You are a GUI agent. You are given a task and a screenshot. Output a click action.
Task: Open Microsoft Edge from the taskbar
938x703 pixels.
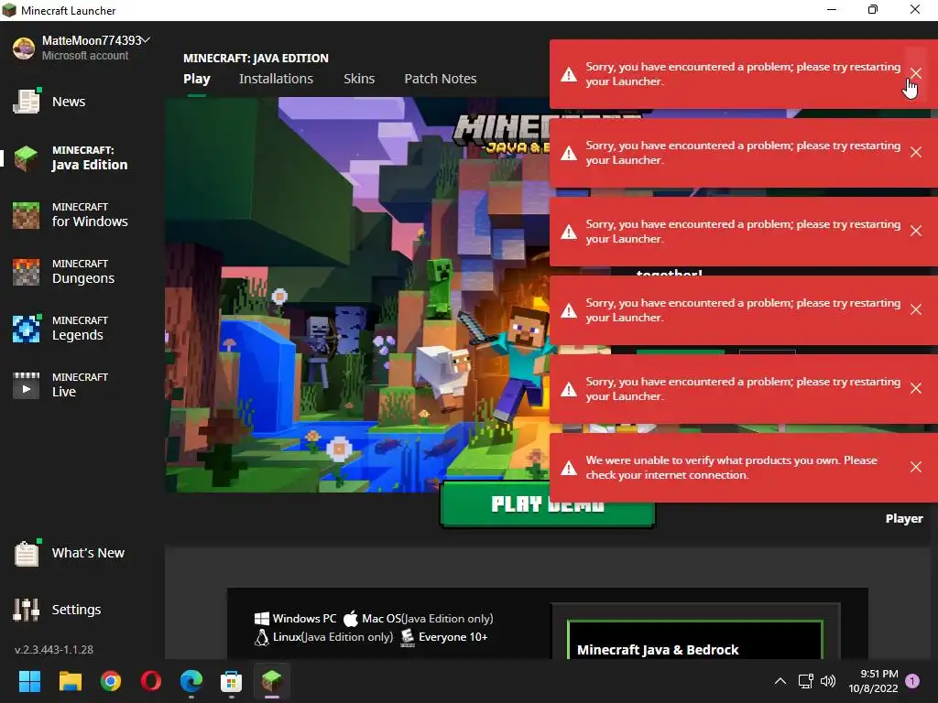coord(191,681)
